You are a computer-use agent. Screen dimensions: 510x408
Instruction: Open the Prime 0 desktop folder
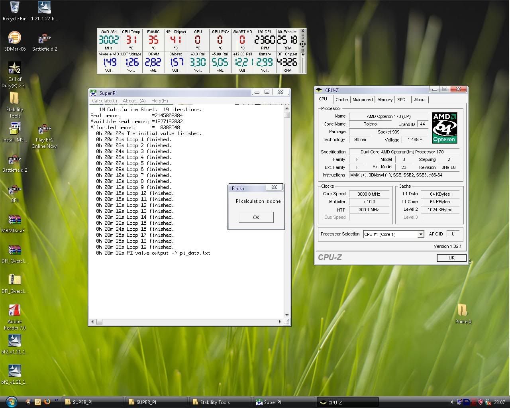pyautogui.click(x=463, y=314)
